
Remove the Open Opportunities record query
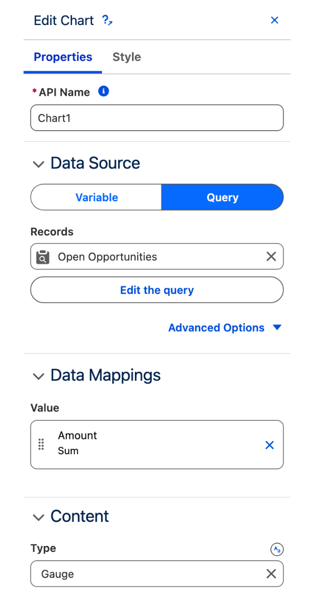271,256
